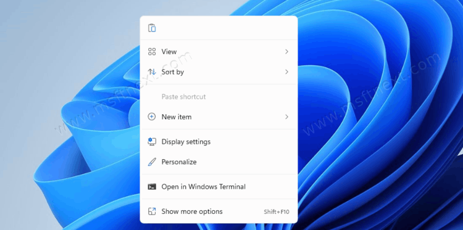Open the View menu entry
The width and height of the screenshot is (463, 230).
click(219, 52)
